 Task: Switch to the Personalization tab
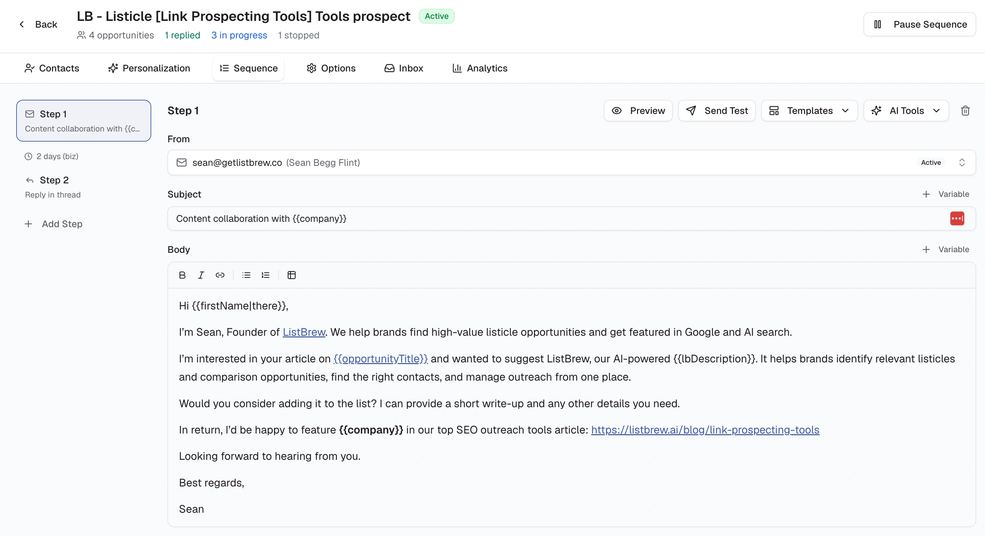point(149,68)
